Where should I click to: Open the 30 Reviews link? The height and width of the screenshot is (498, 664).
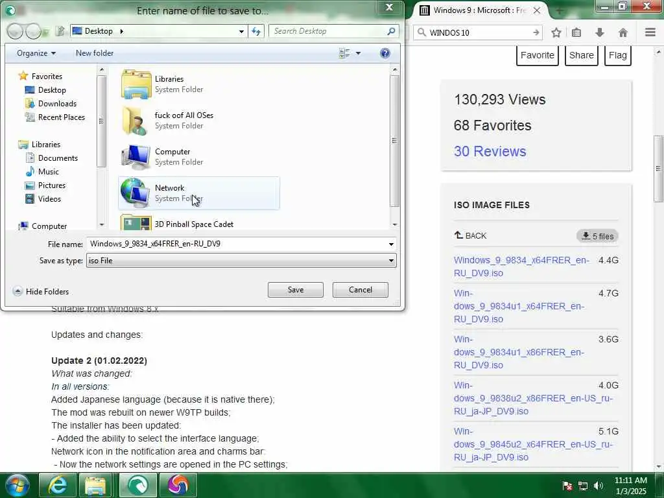point(490,151)
